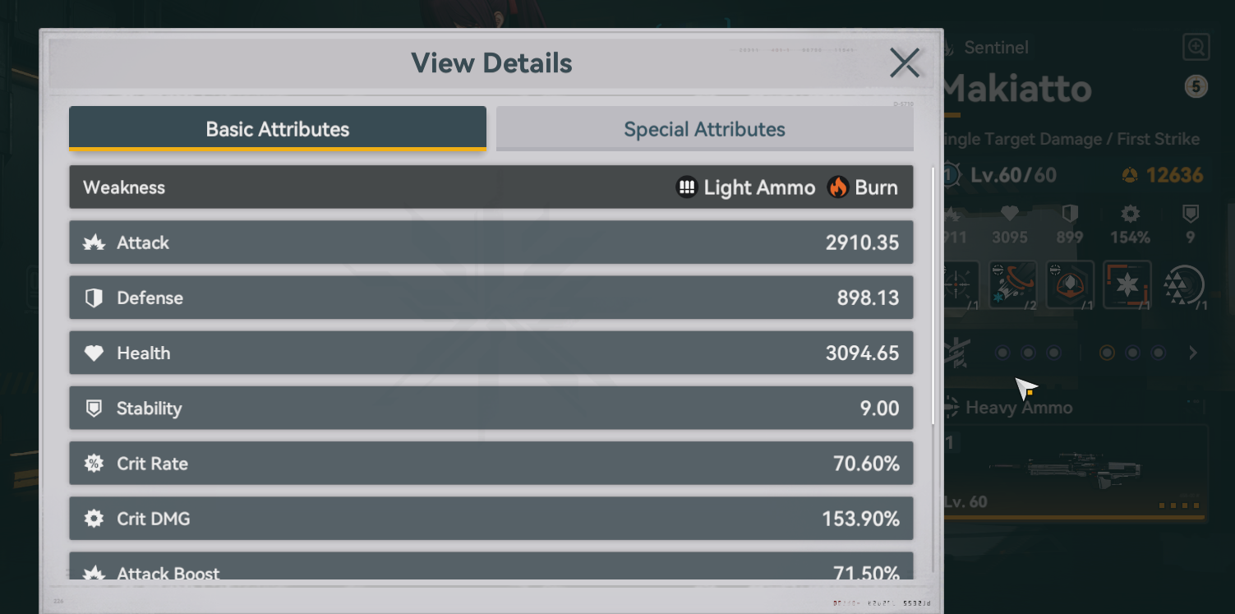Open the red-framed skill icon

(1127, 285)
